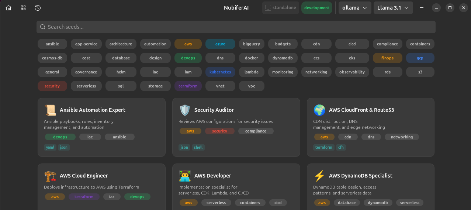The height and width of the screenshot is (210, 471).
Task: Click the search magnifier icon
Action: click(43, 27)
